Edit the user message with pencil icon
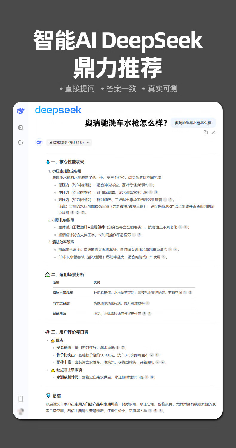This screenshot has height=448, width=236. coord(213,132)
